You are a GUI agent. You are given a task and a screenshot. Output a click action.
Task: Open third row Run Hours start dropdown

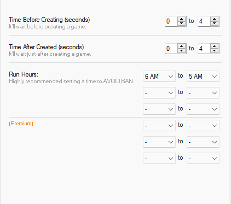(159, 109)
